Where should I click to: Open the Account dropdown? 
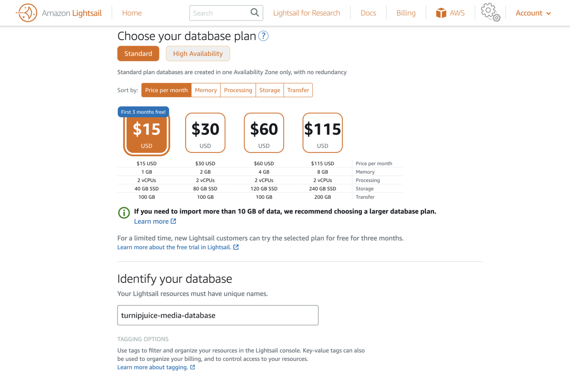[x=532, y=13]
